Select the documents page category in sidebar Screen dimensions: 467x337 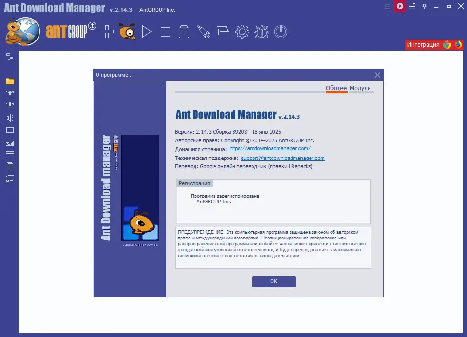pos(10,166)
